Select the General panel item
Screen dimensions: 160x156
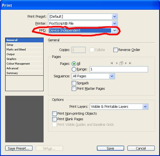[x=24, y=40]
